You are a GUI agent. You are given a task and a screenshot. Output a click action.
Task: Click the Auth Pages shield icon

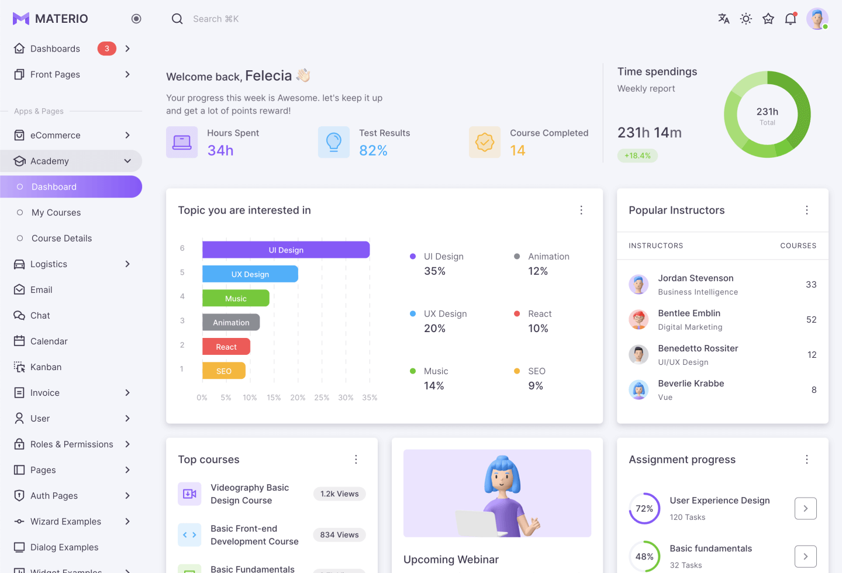click(19, 495)
